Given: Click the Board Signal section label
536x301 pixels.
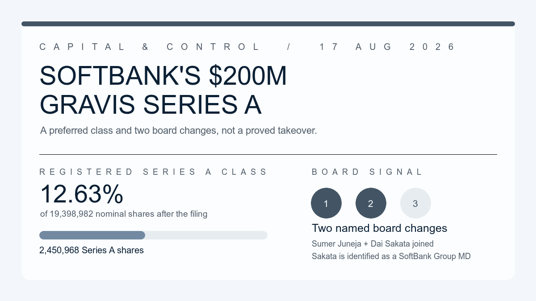Looking at the screenshot, I should click(367, 172).
